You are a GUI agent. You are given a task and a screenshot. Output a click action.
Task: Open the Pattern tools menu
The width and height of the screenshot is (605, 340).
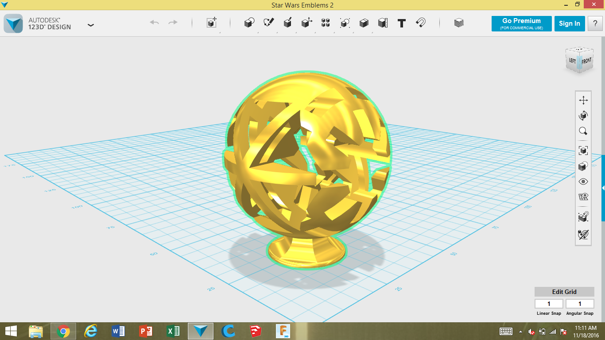(x=326, y=23)
